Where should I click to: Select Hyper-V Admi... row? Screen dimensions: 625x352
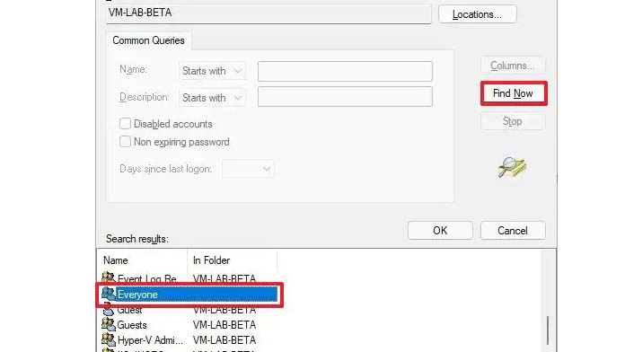pyautogui.click(x=179, y=340)
